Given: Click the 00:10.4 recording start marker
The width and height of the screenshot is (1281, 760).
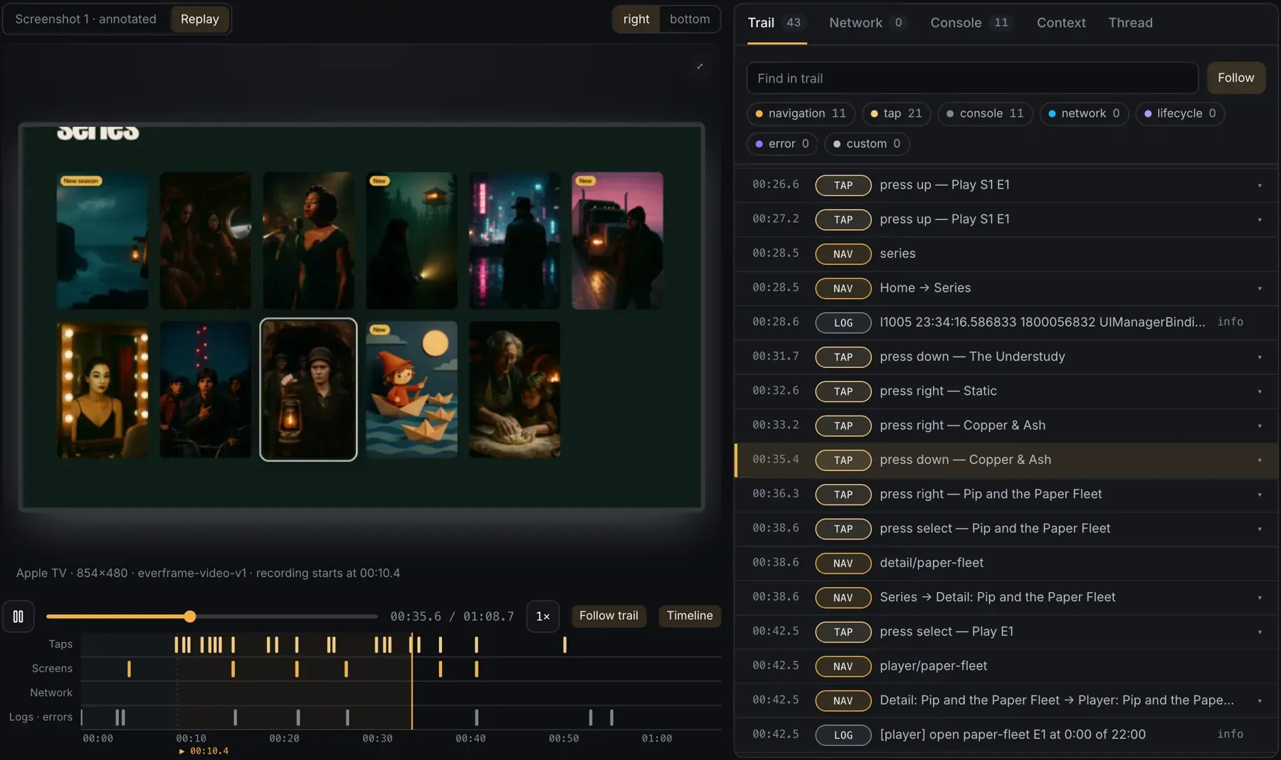Looking at the screenshot, I should pyautogui.click(x=204, y=751).
